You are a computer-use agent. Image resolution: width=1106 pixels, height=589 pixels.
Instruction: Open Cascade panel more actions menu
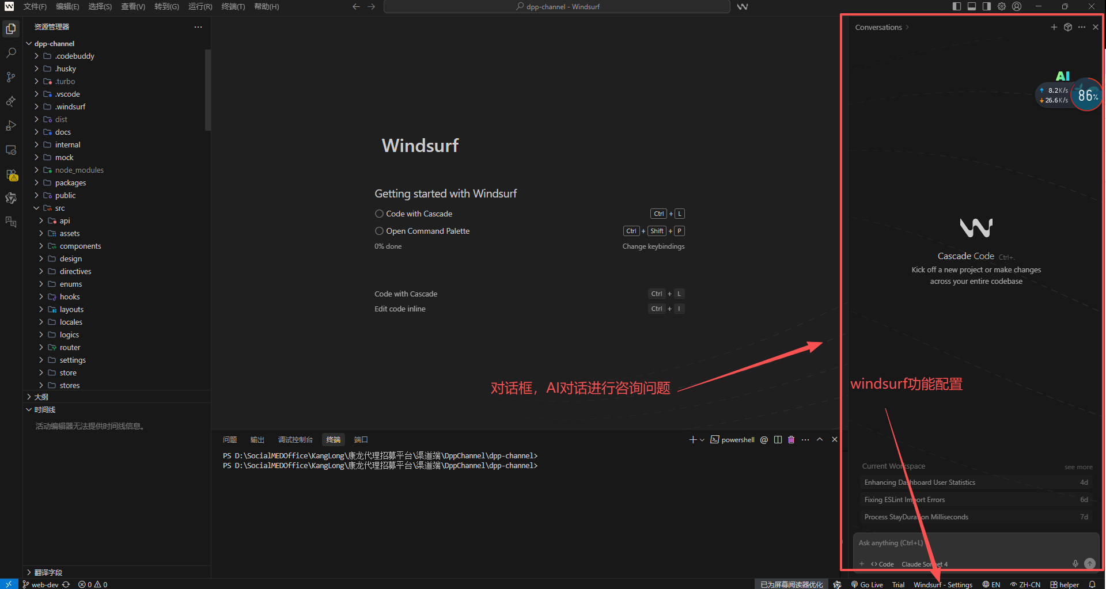(x=1082, y=27)
